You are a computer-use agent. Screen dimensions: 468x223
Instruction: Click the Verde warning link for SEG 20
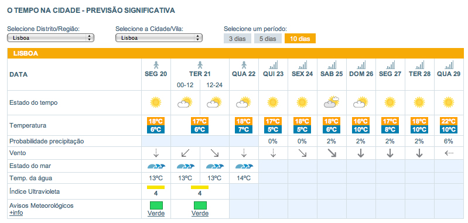[156, 214]
